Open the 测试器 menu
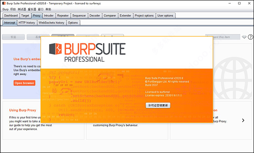 click(x=22, y=9)
